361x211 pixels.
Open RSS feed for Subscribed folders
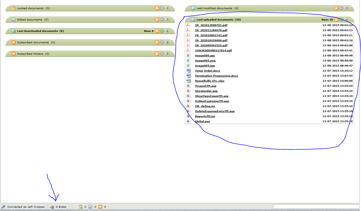(157, 54)
